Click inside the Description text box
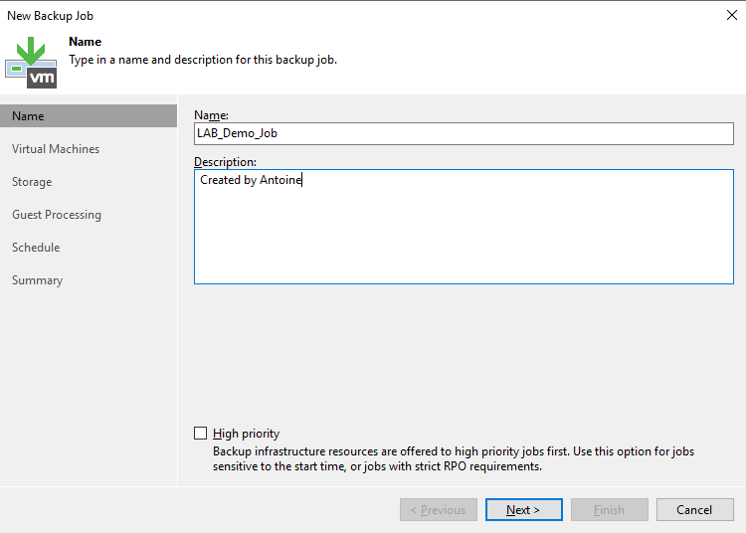Screen dimensions: 746x533 (464, 227)
